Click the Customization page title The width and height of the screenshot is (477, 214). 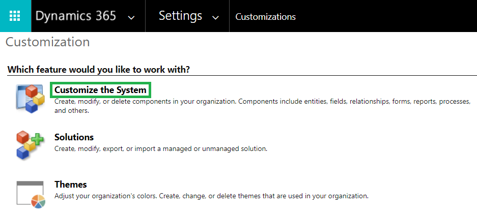(x=47, y=42)
